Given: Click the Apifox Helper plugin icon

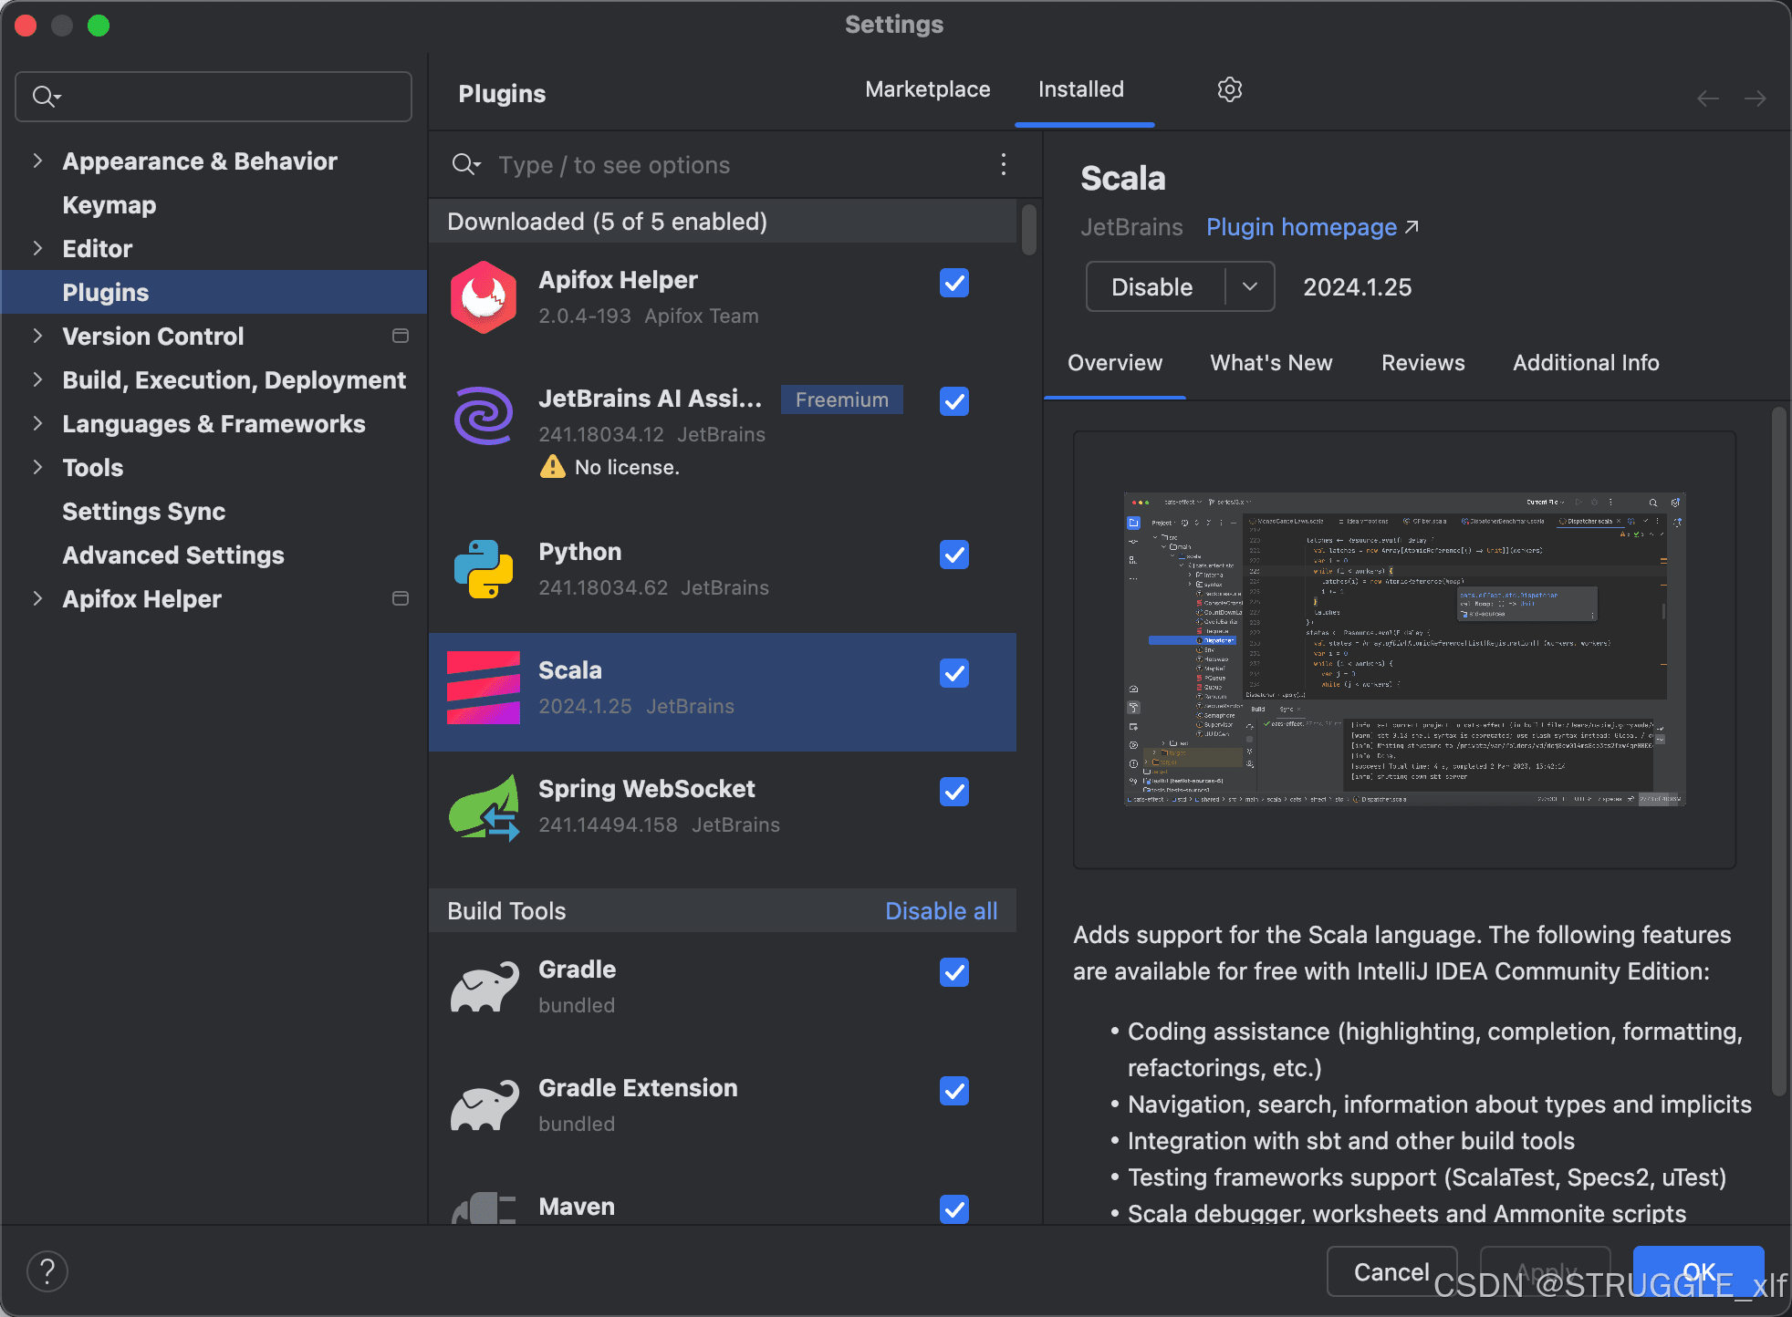Looking at the screenshot, I should pyautogui.click(x=484, y=297).
